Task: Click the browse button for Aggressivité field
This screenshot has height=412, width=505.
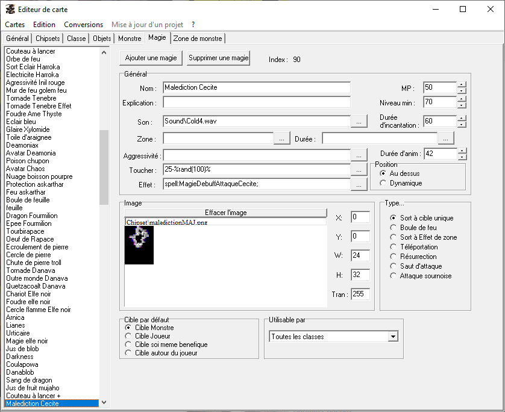Action: (x=359, y=155)
